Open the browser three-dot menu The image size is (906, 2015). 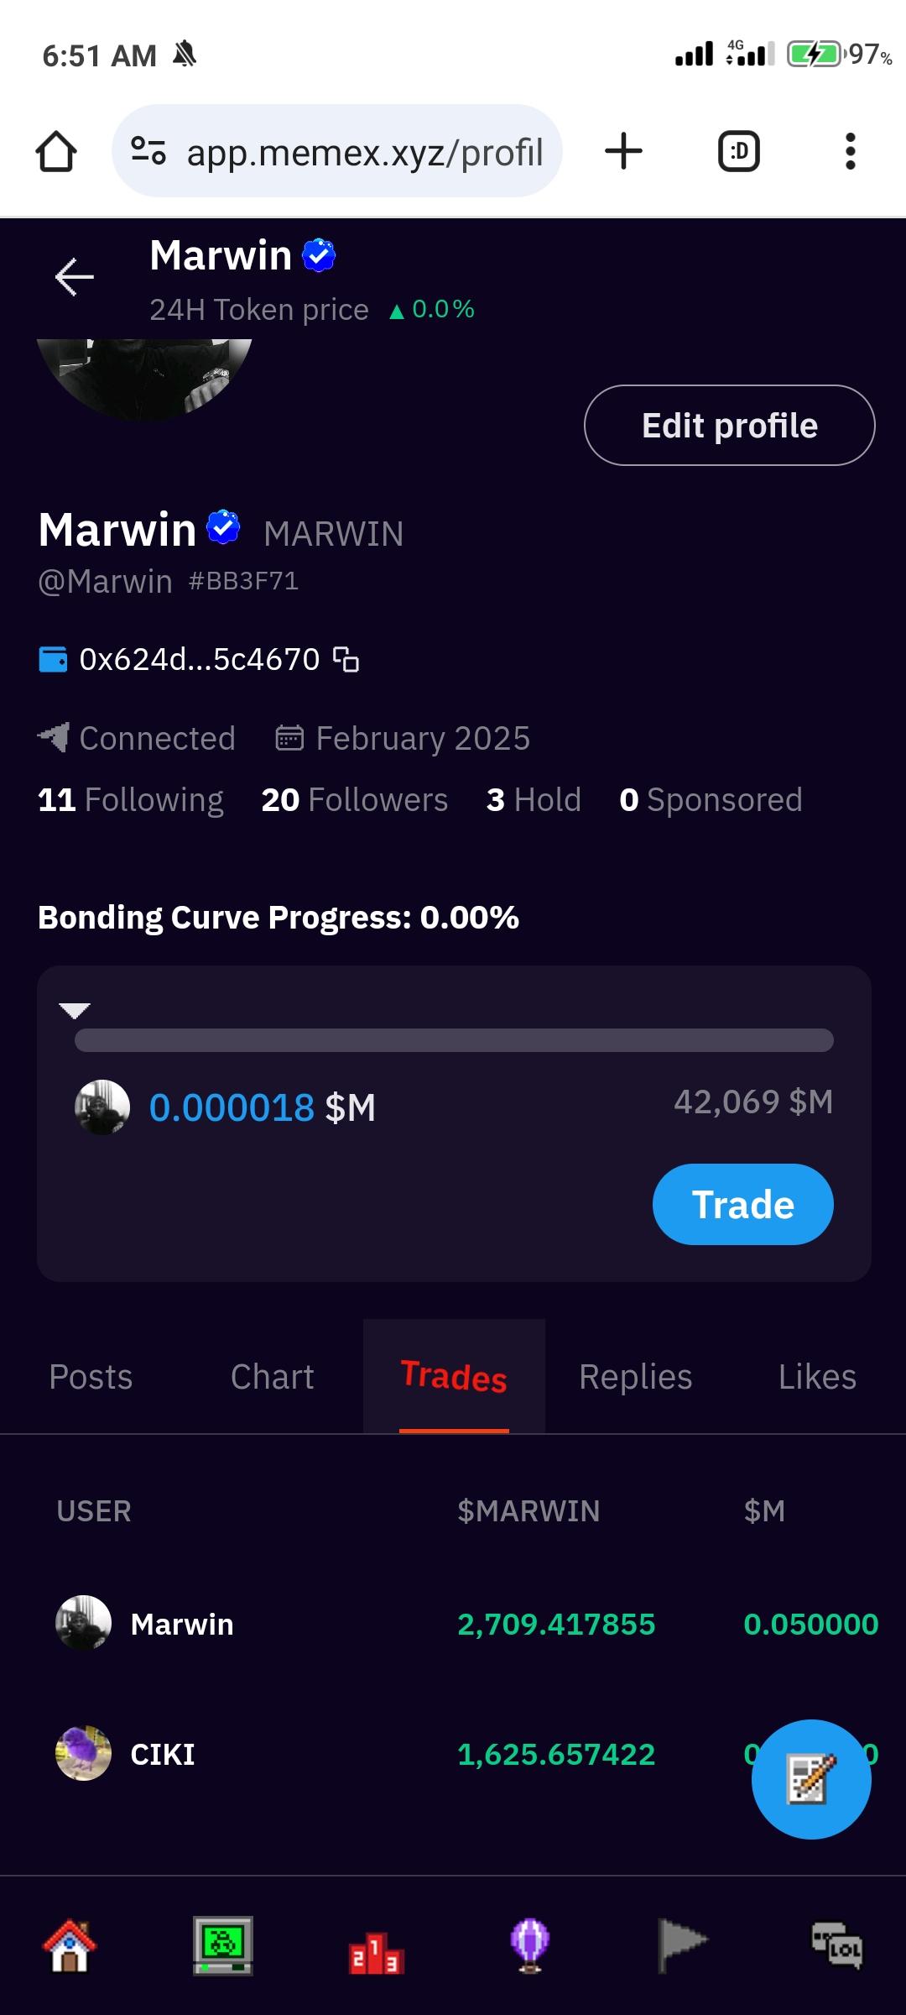(850, 152)
